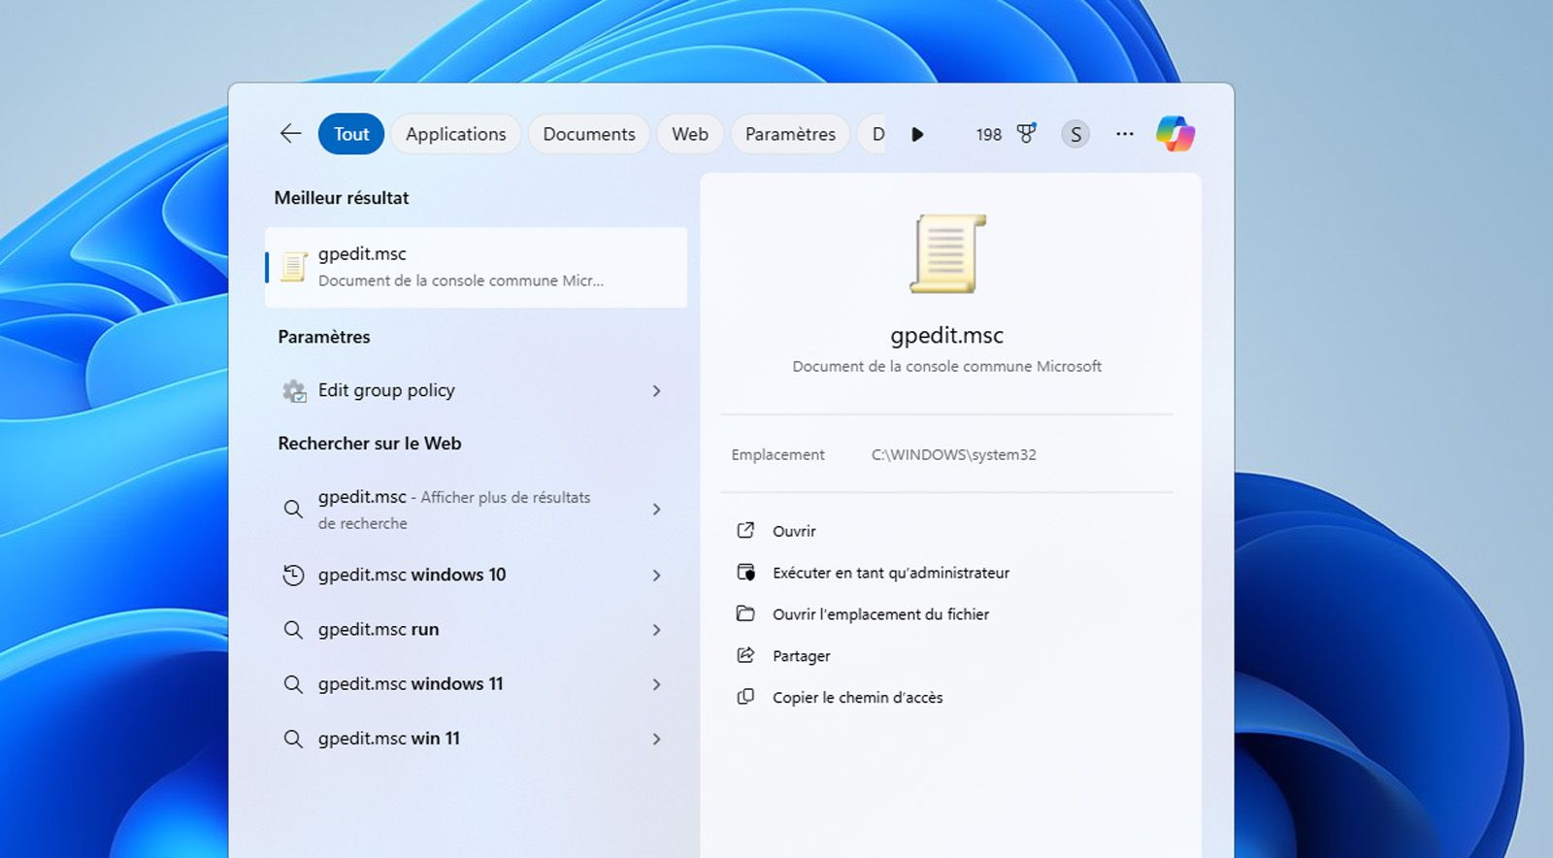Open the three-dot more options menu
Screen dimensions: 1553x858
pyautogui.click(x=1125, y=134)
